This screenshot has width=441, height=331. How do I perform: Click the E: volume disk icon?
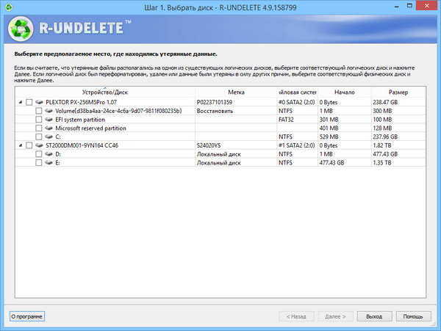[49, 162]
